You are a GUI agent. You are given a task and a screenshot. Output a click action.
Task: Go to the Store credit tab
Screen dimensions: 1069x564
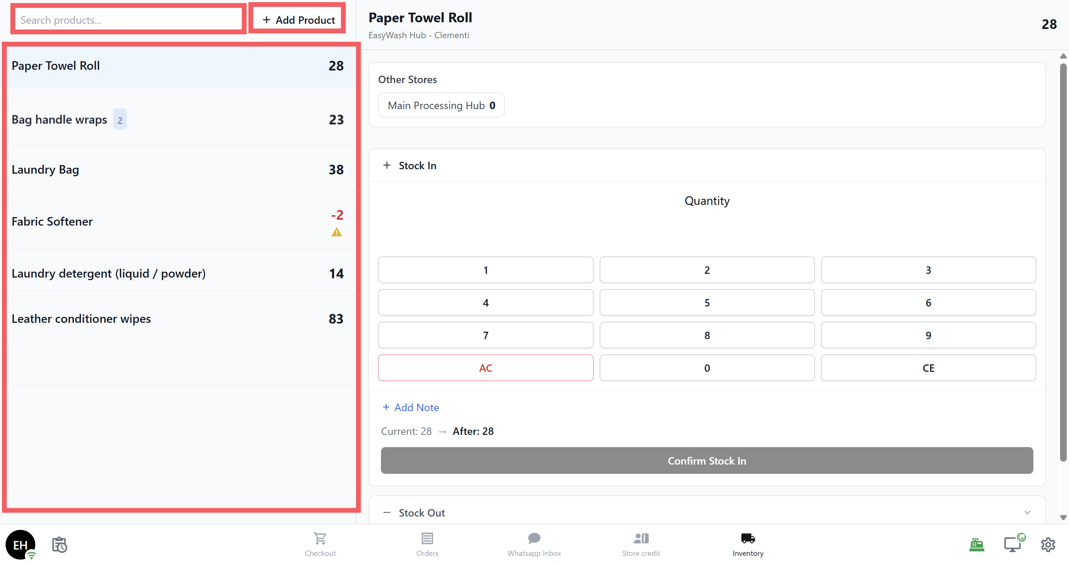coord(641,544)
